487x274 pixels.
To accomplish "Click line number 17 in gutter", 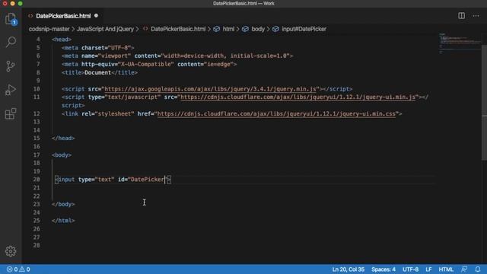I will pos(37,155).
